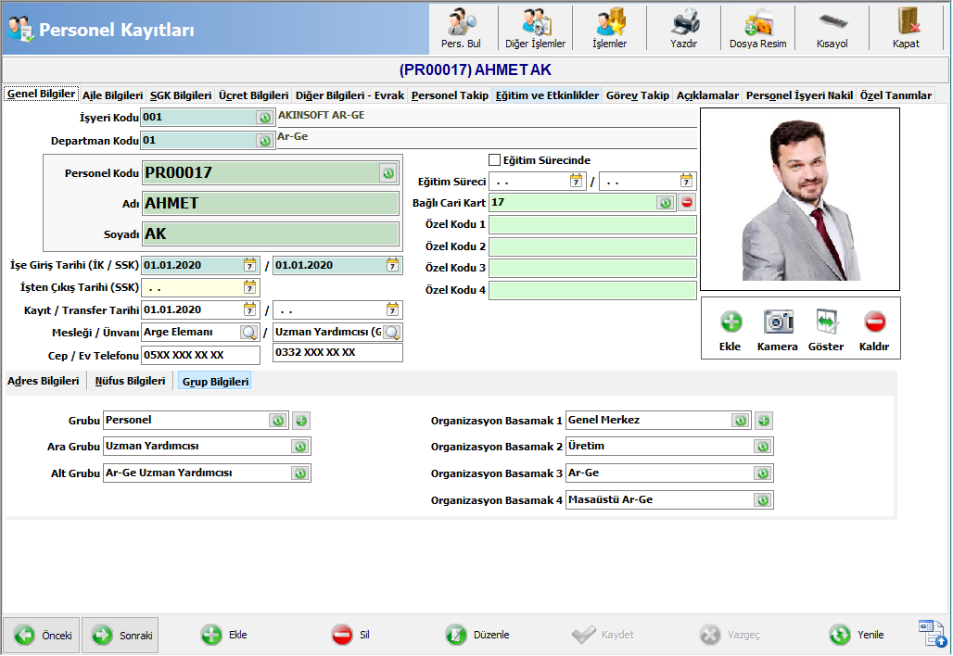Screen dimensions: 953x656
Task: Open the Pers. Bul search tool
Action: [x=461, y=28]
